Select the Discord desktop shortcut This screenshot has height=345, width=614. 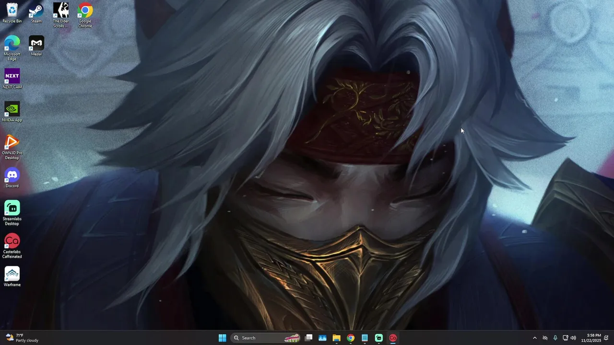(x=12, y=178)
